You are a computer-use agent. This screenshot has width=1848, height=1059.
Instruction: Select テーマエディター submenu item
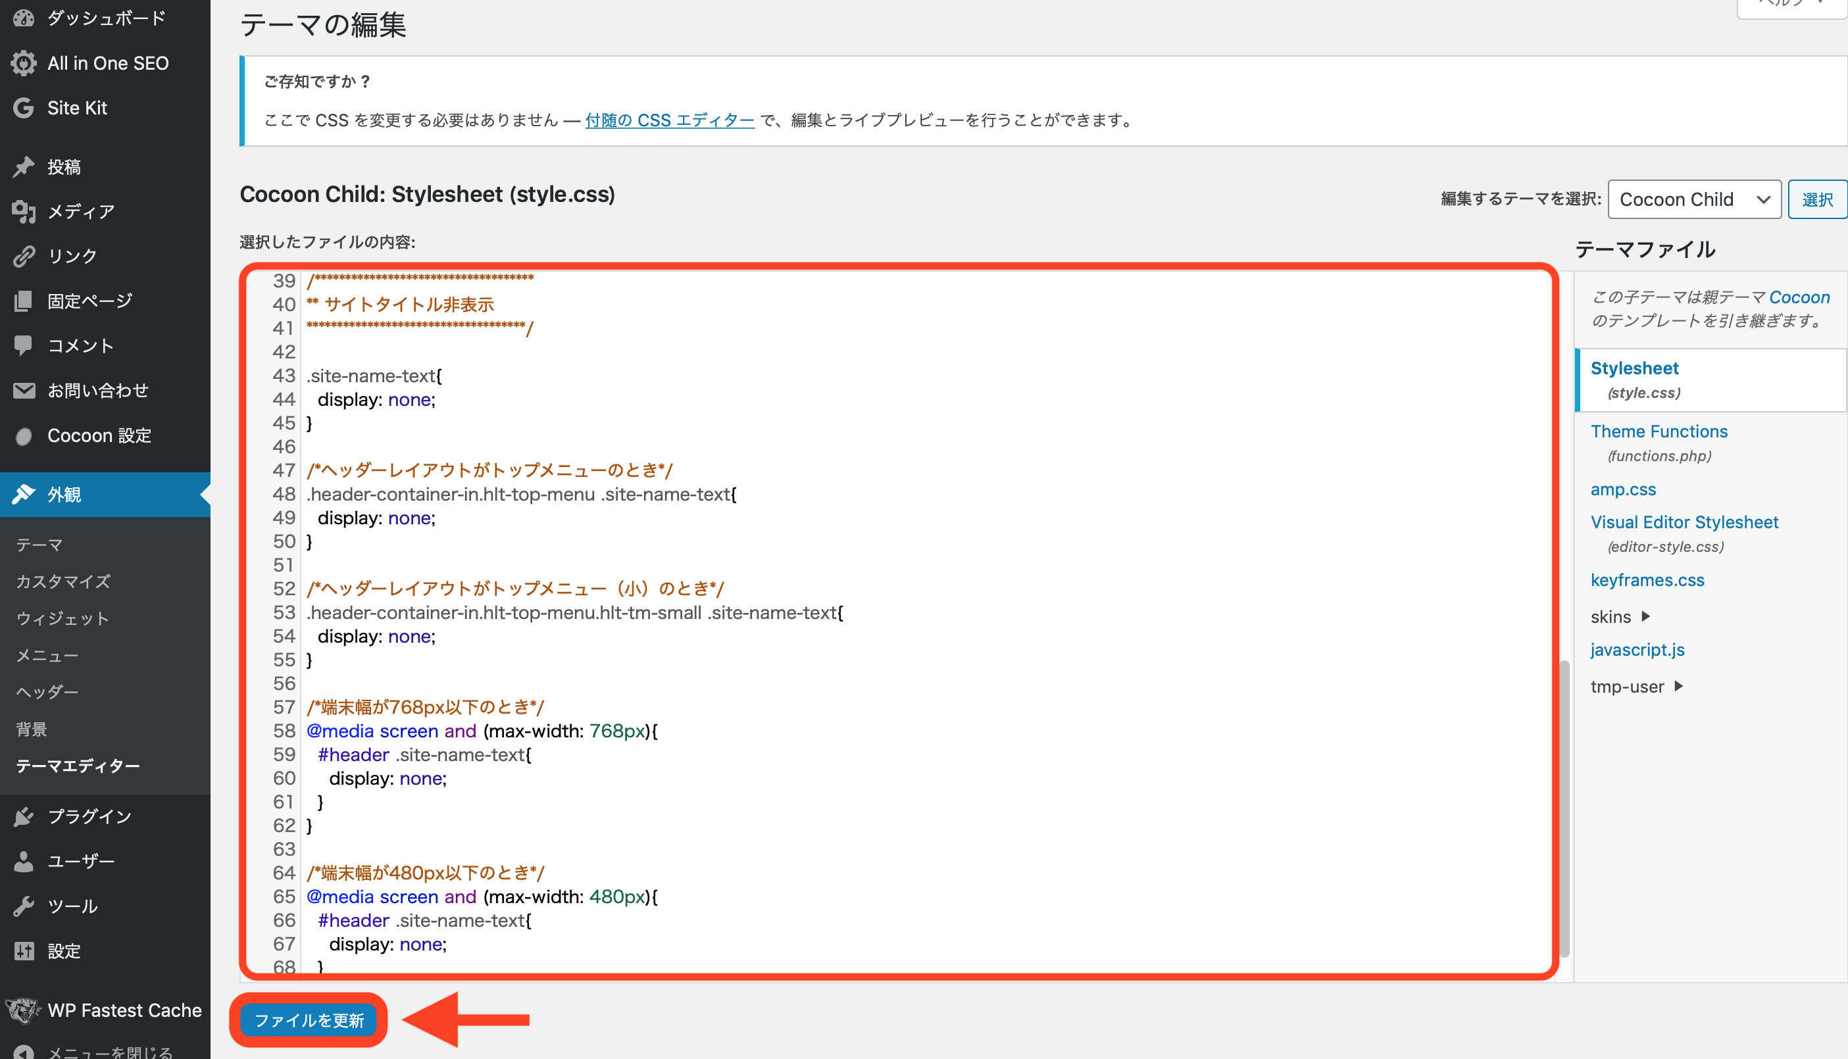(x=78, y=766)
